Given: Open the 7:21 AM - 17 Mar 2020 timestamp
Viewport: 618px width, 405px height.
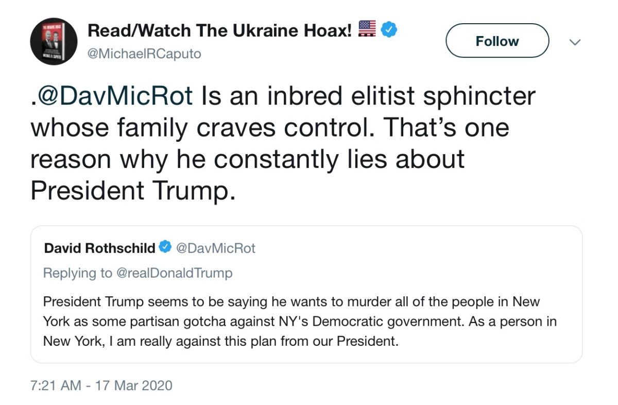Looking at the screenshot, I should coord(101,385).
